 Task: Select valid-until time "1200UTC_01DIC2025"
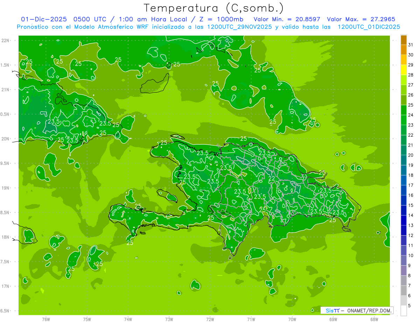coord(369,27)
